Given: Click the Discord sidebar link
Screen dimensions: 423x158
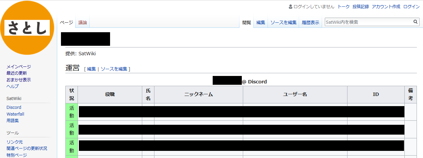Looking at the screenshot, I should [x=14, y=107].
